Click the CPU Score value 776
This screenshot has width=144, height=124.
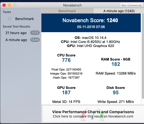[x=66, y=60]
